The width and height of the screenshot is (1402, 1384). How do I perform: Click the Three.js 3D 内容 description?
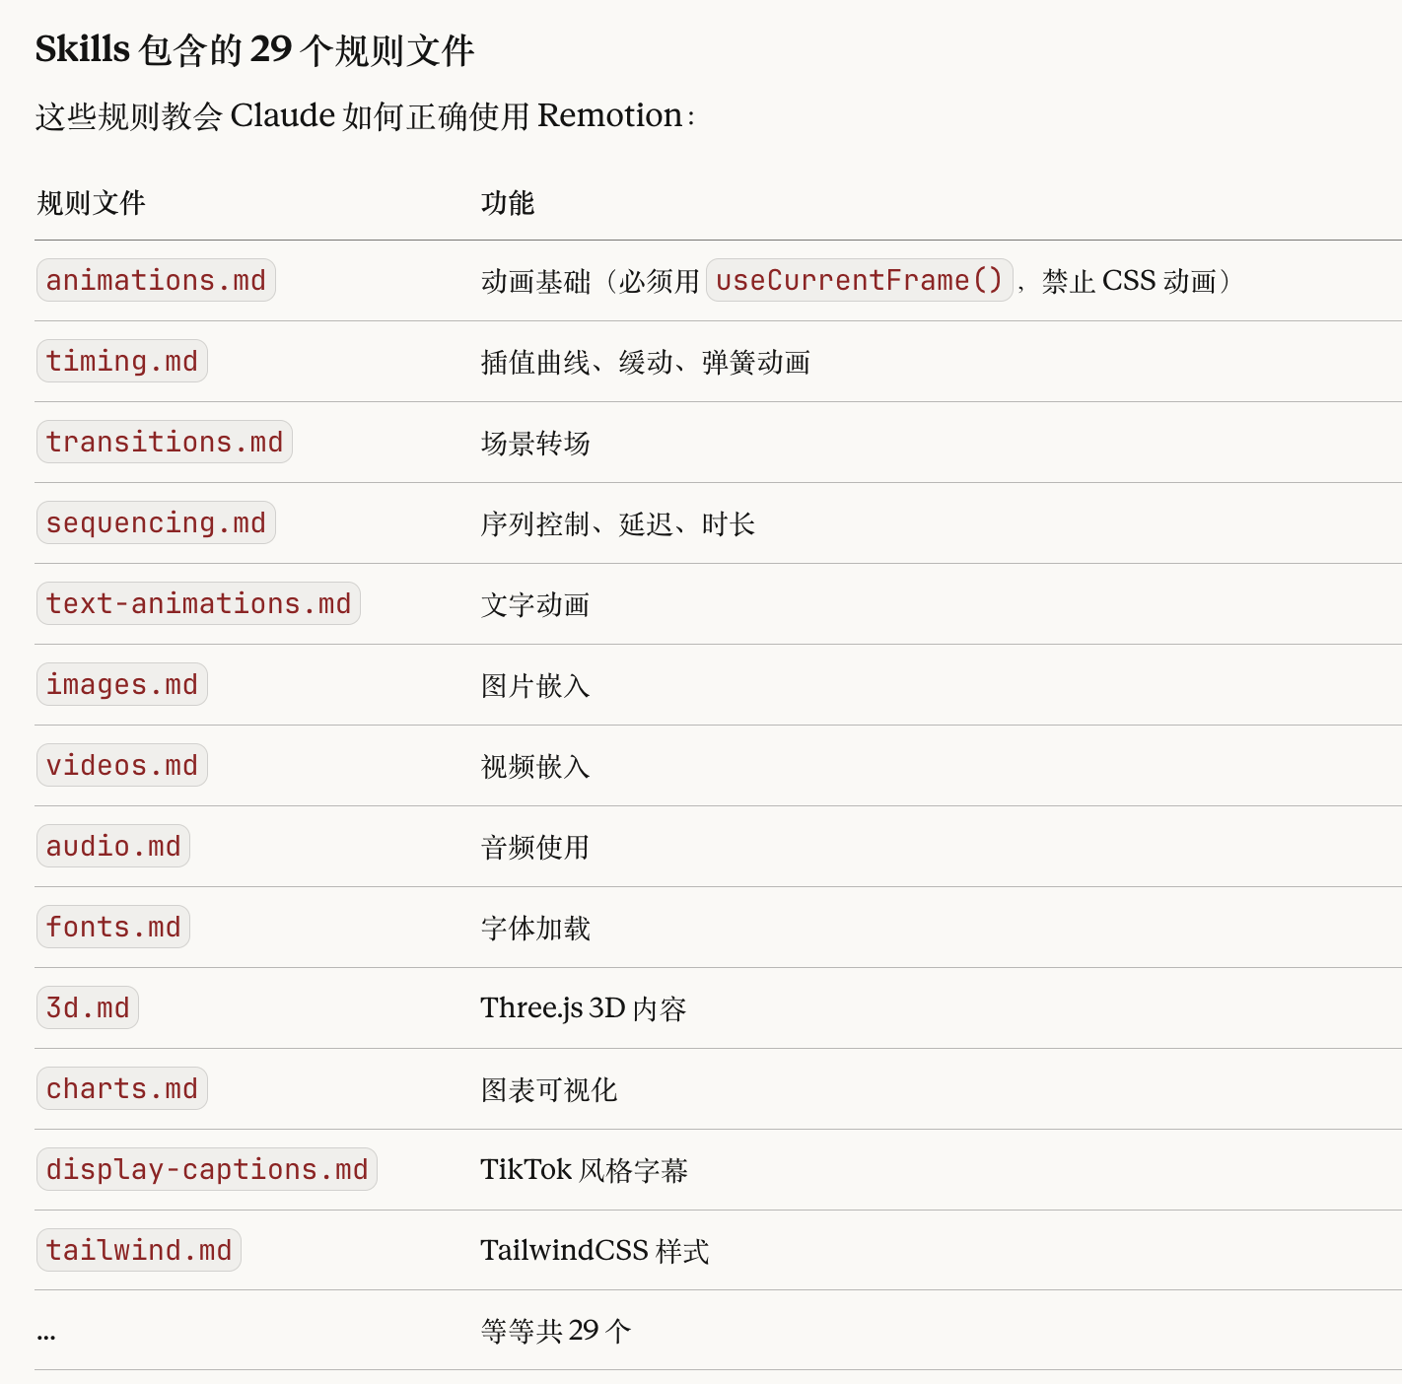583,1008
